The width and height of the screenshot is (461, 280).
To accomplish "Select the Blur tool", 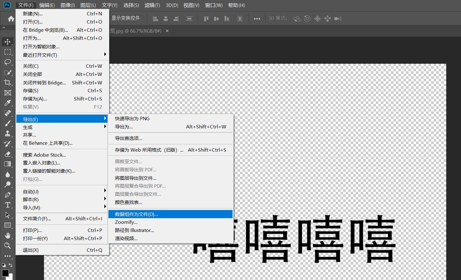I will (8, 174).
